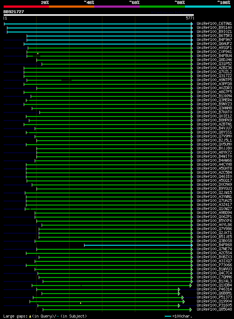Click the short cyan bar for UniRef100_B4FR68
Viewport: 234px width, 319px height.
pos(137,245)
